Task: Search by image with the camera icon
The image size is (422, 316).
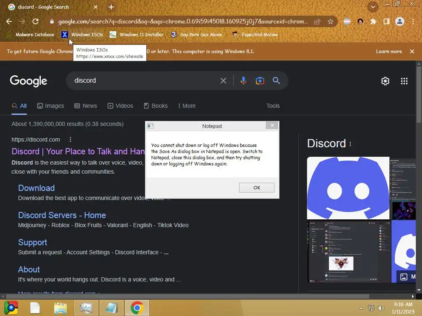Action: [260, 81]
